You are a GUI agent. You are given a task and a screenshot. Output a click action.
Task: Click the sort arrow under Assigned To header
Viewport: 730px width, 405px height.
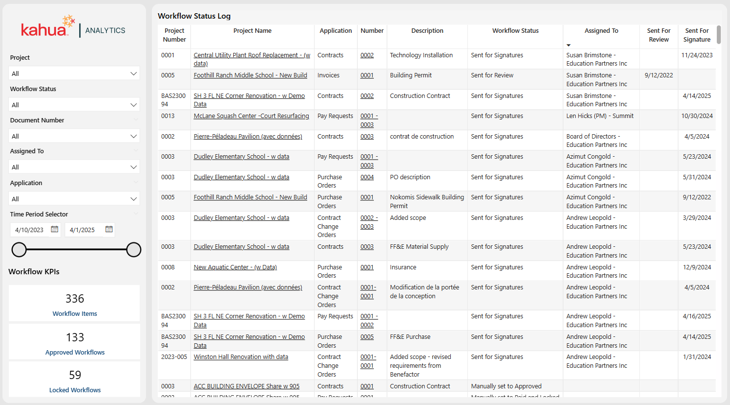click(568, 45)
